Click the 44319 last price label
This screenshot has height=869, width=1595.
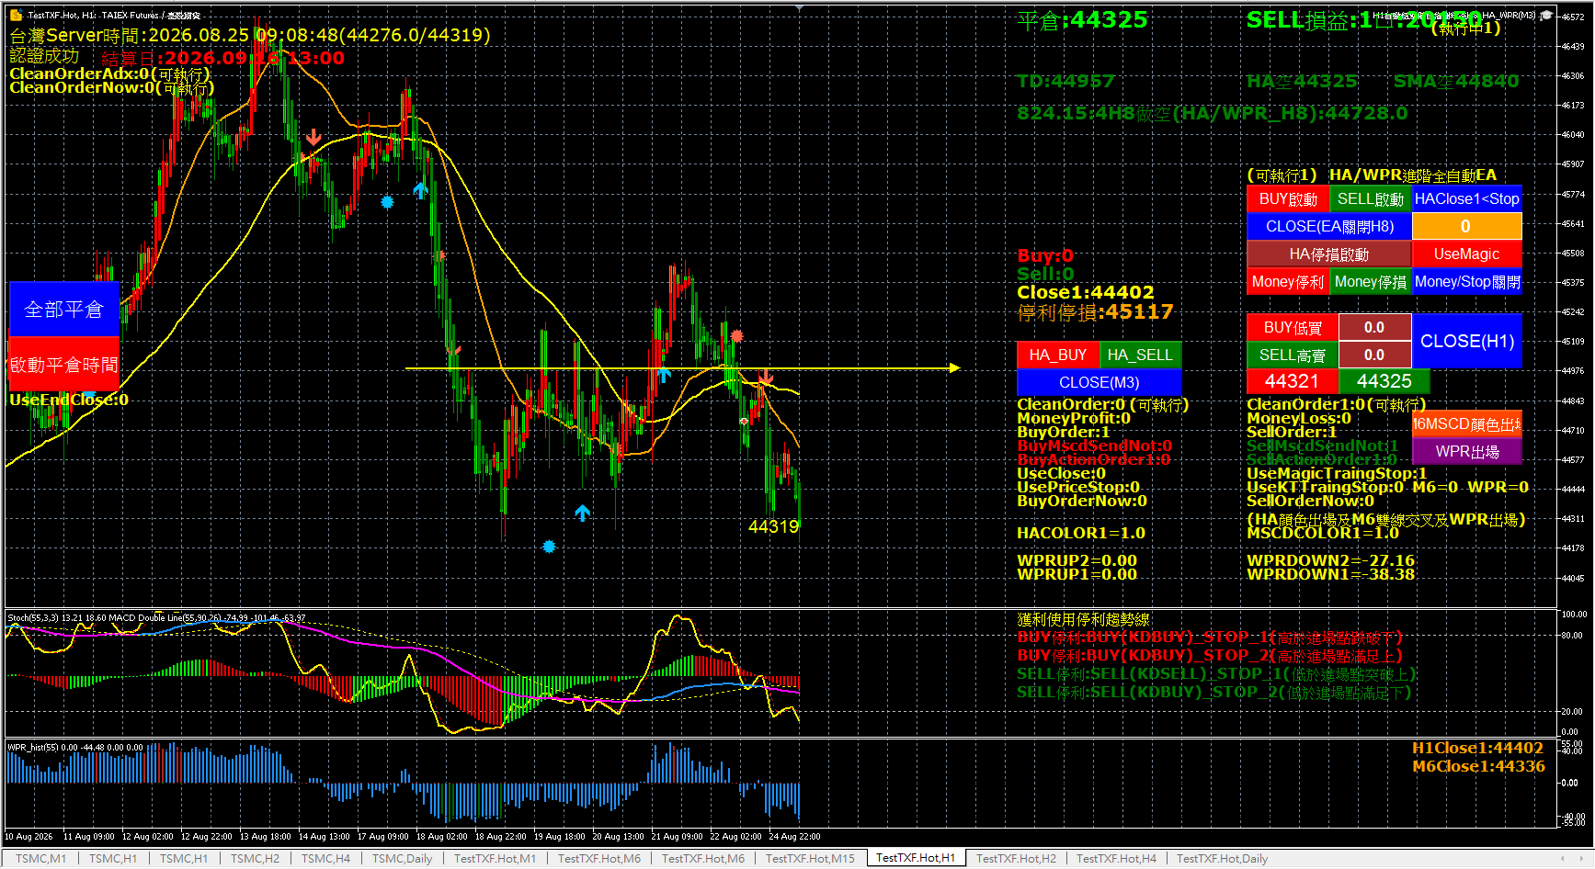[x=773, y=526]
